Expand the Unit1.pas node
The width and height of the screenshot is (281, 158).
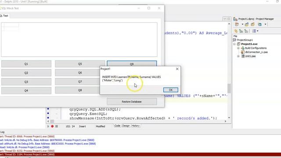[238, 56]
